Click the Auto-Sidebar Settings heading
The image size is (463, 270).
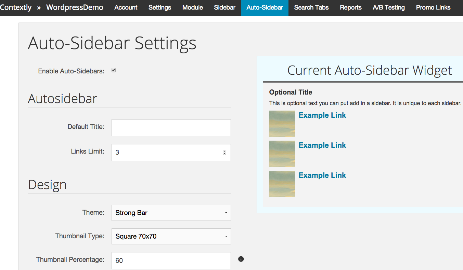tap(112, 43)
